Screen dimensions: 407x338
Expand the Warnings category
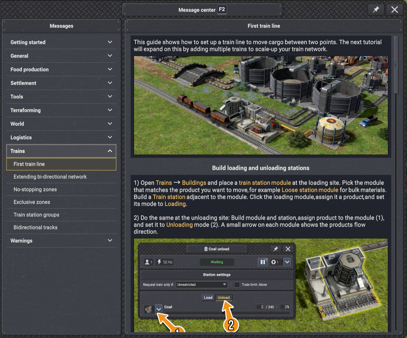[x=61, y=241]
